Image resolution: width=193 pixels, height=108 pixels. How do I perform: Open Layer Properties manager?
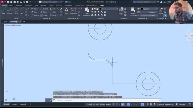tap(87, 12)
